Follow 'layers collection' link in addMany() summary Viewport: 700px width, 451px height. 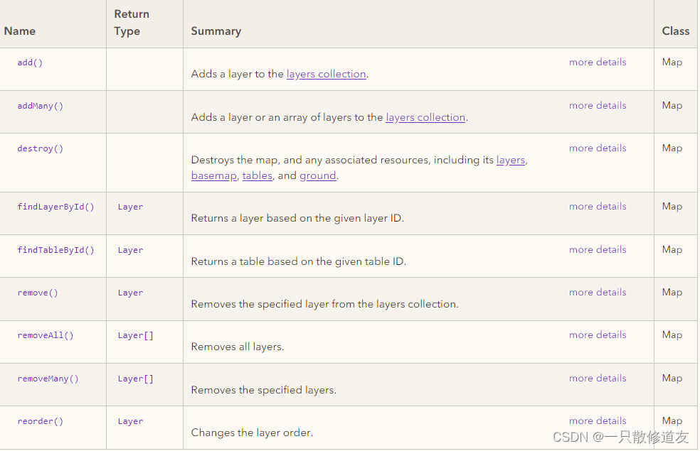(x=425, y=117)
